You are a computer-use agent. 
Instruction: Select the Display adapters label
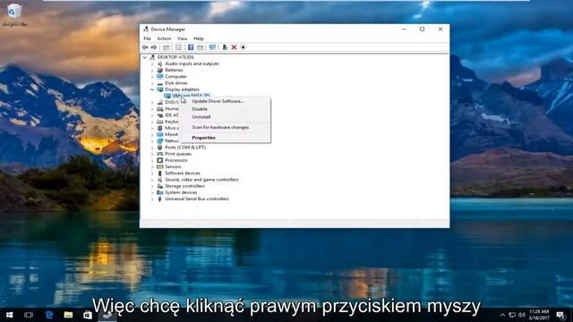(182, 89)
